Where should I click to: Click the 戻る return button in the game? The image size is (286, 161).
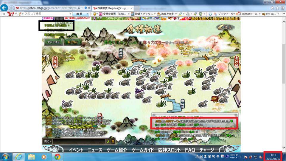(x=225, y=27)
